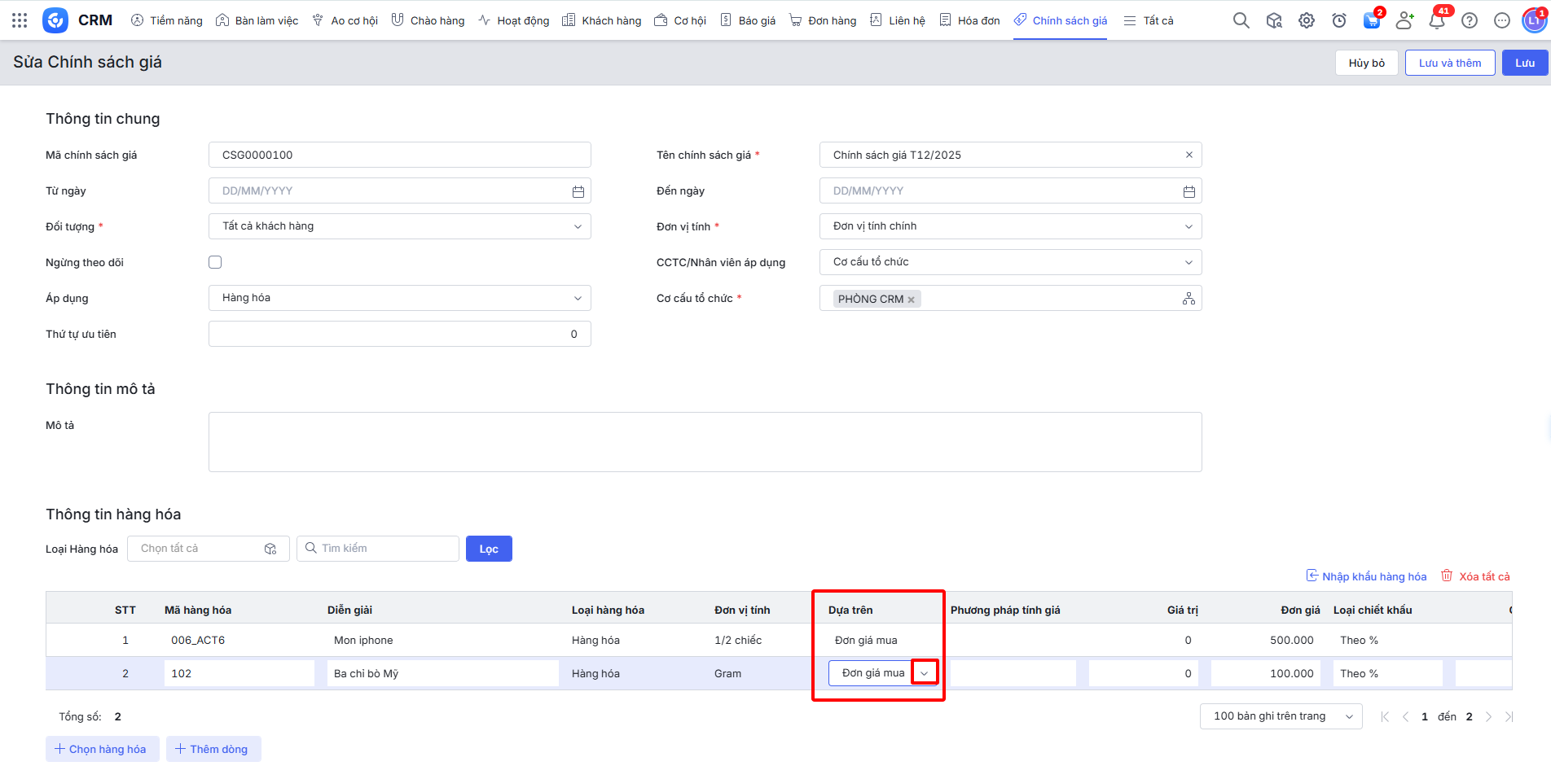
Task: Open organization tree icon in Cơ cấu tổ chức
Action: 1189,299
